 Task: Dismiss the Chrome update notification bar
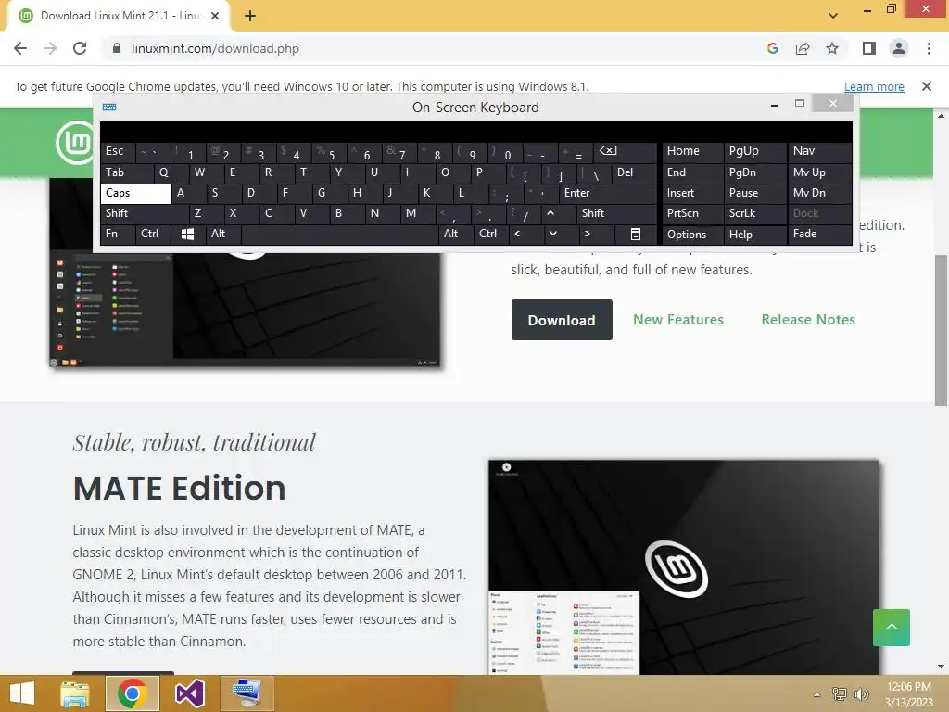click(x=927, y=86)
